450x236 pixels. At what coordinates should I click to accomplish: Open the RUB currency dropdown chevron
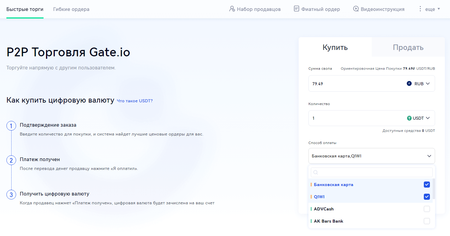tap(428, 83)
